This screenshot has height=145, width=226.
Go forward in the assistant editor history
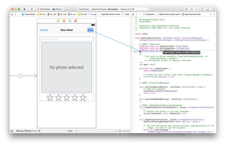(x=140, y=14)
